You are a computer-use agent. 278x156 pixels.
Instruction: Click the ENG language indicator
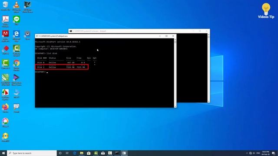tap(258, 153)
